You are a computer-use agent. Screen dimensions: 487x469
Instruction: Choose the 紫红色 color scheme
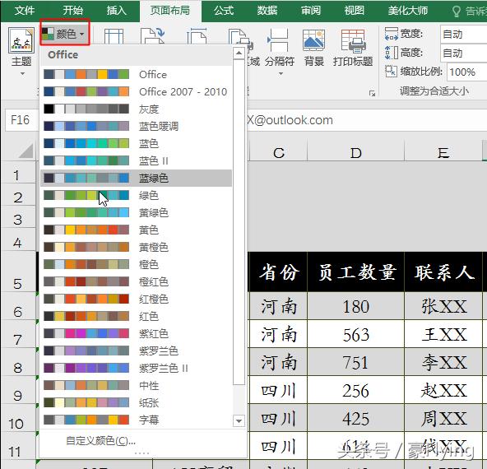(x=136, y=333)
